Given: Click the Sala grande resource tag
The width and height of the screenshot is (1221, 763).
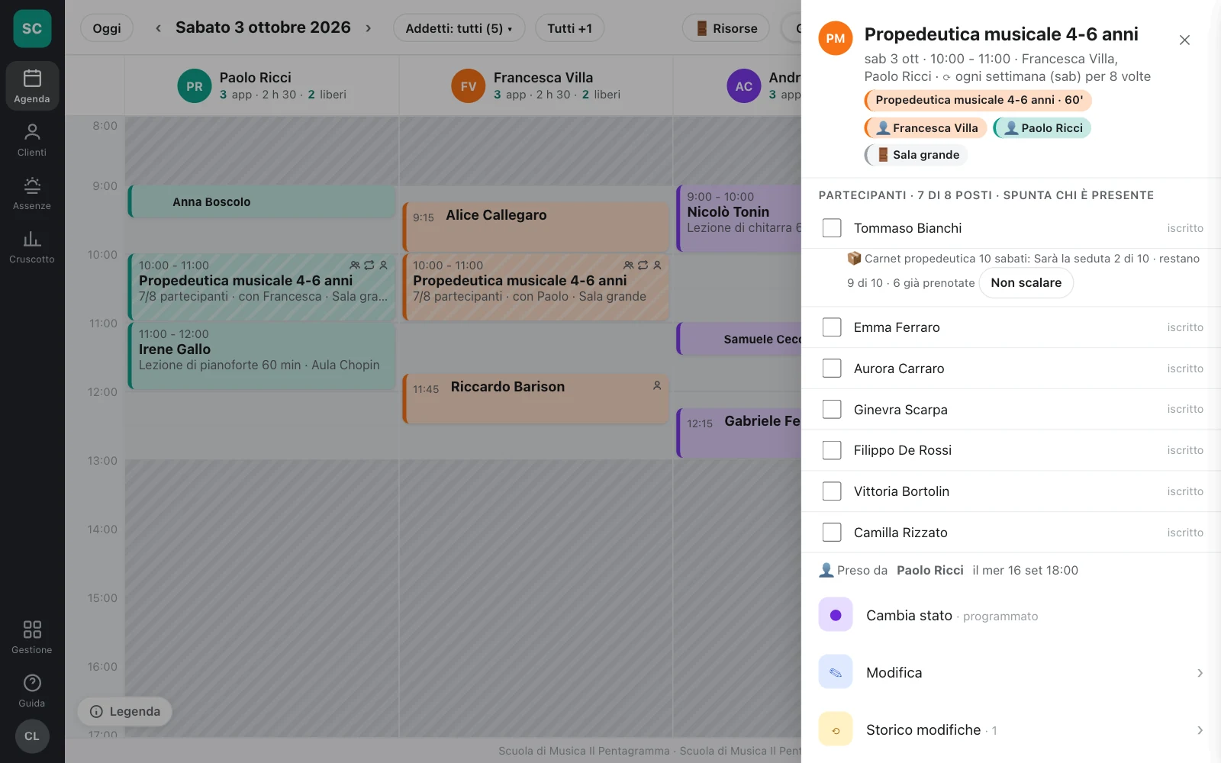Looking at the screenshot, I should pos(916,155).
